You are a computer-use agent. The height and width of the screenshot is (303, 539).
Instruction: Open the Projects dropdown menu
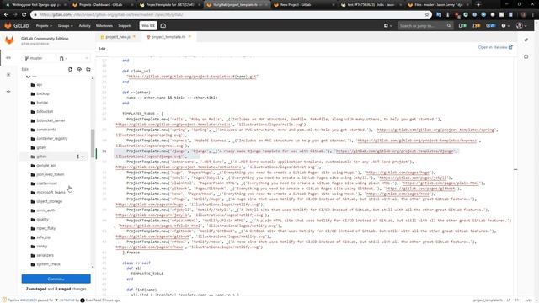(44, 26)
